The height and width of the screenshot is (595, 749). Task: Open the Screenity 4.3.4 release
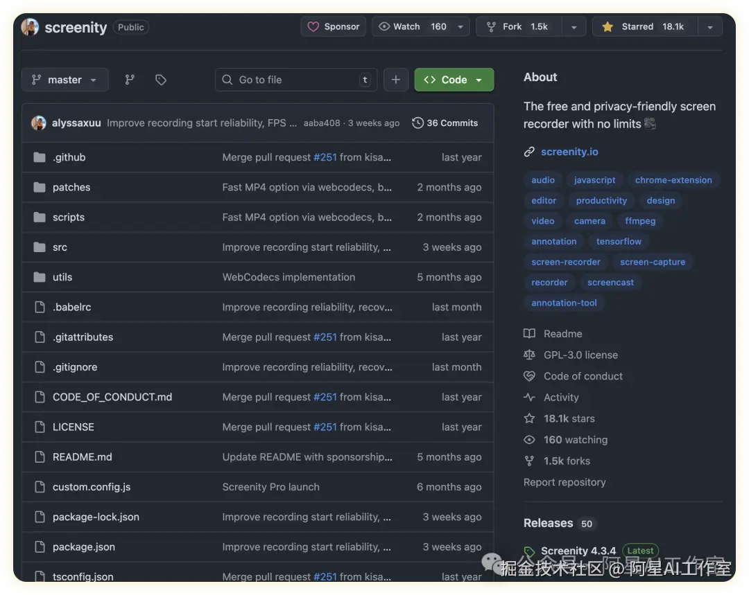(578, 551)
